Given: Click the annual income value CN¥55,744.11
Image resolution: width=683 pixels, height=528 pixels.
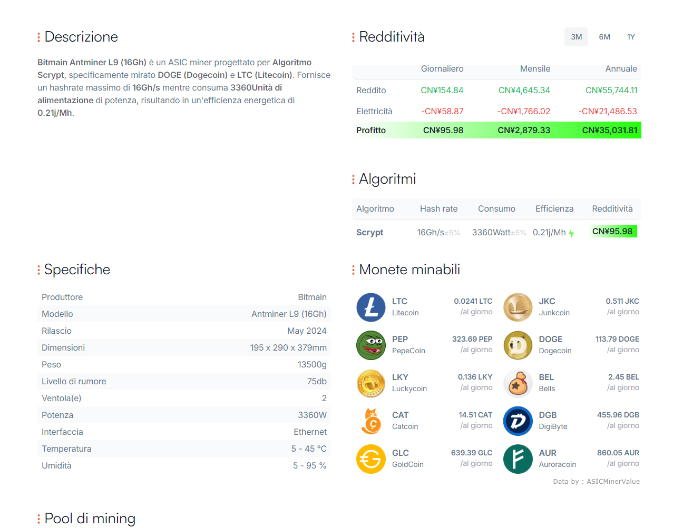Looking at the screenshot, I should [x=611, y=90].
